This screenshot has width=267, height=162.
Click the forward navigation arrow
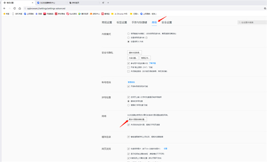pyautogui.click(x=9, y=8)
